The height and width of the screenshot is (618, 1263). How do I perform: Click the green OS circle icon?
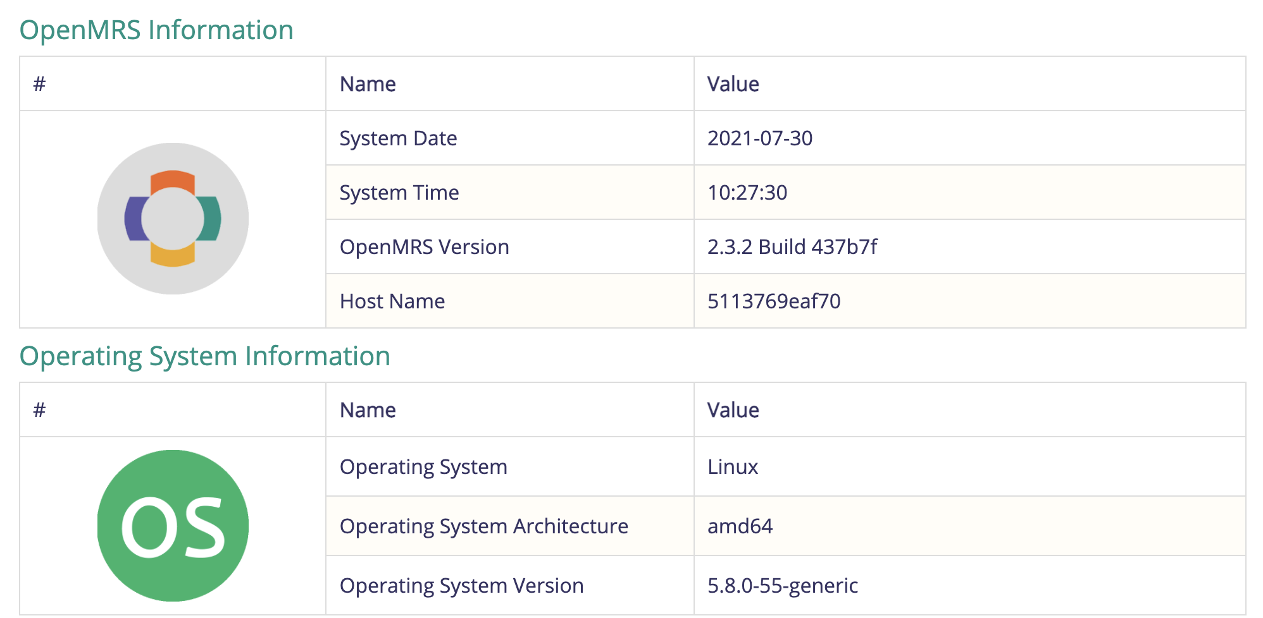(173, 526)
